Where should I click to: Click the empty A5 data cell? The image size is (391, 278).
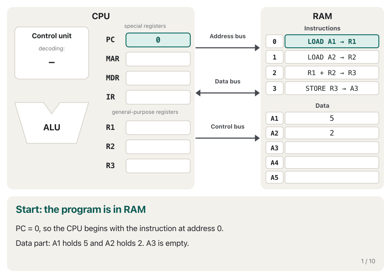pyautogui.click(x=331, y=177)
